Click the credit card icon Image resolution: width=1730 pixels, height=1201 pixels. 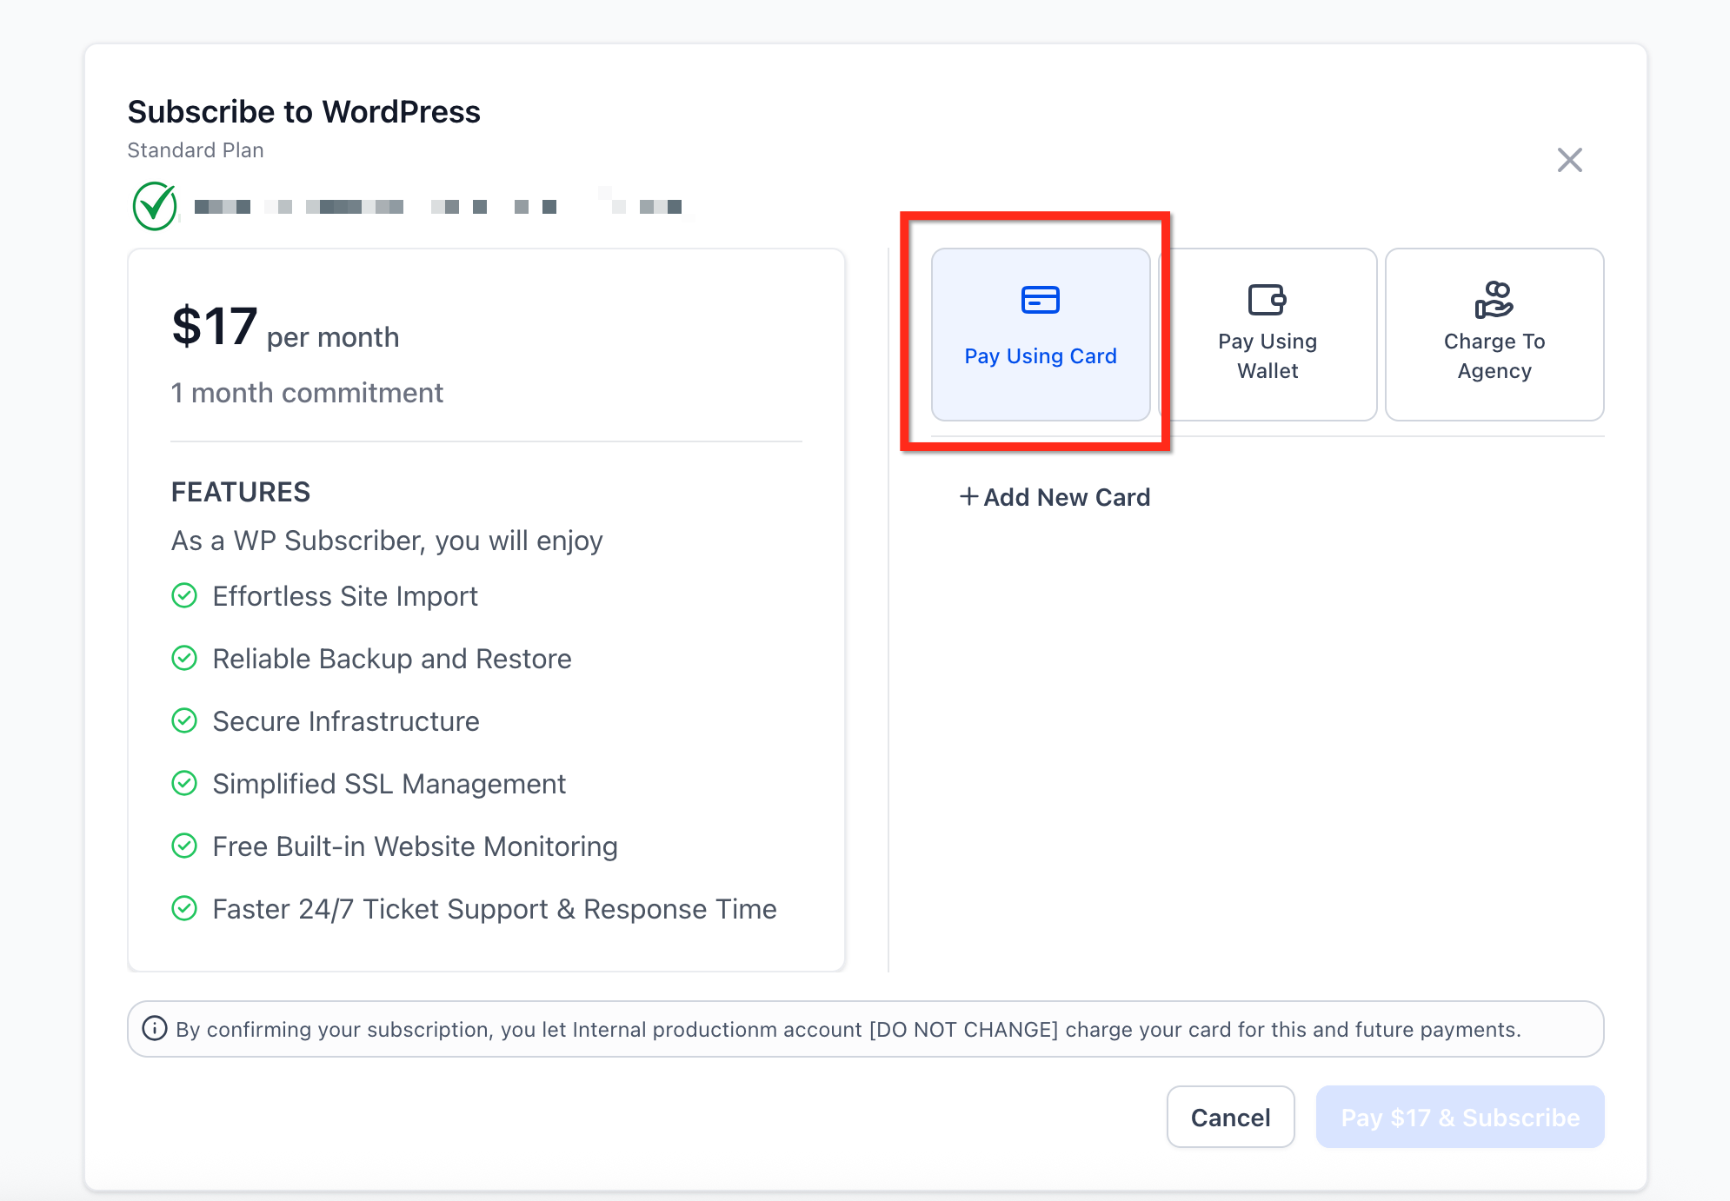pyautogui.click(x=1040, y=300)
